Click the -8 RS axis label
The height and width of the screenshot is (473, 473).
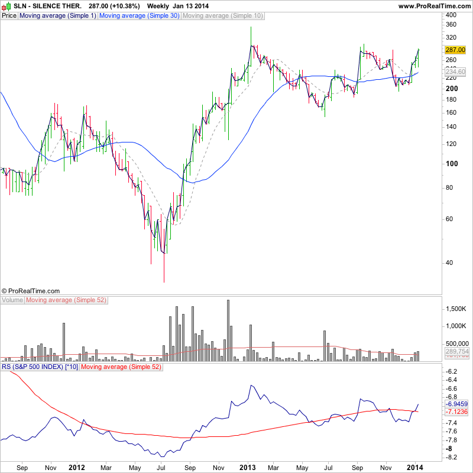tap(449, 449)
